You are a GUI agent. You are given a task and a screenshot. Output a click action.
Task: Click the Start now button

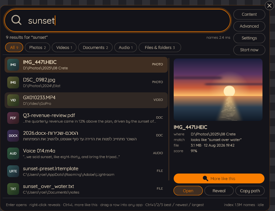pos(249,50)
